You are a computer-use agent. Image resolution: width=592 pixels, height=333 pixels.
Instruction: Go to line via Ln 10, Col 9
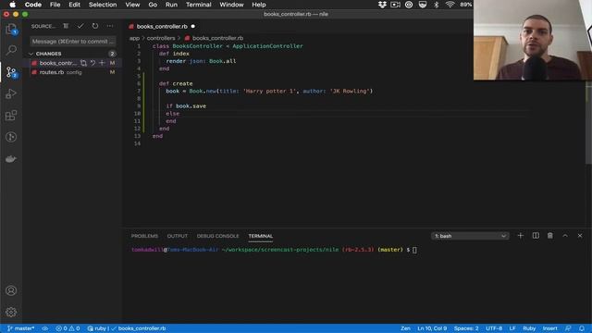point(432,328)
